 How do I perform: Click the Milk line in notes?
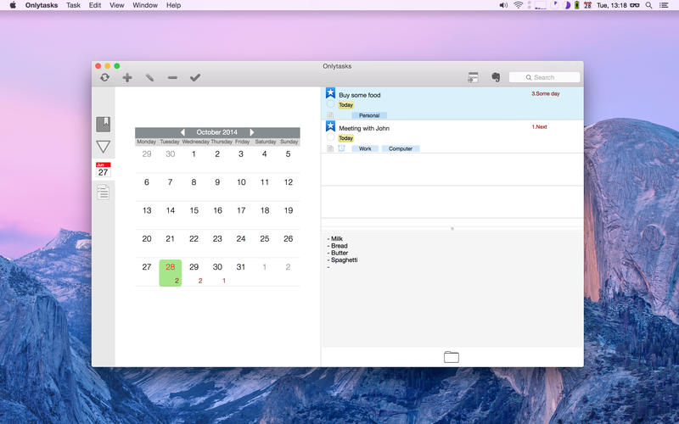[x=335, y=238]
